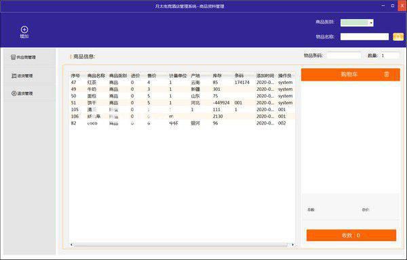Select the 面包 product row

click(182, 96)
